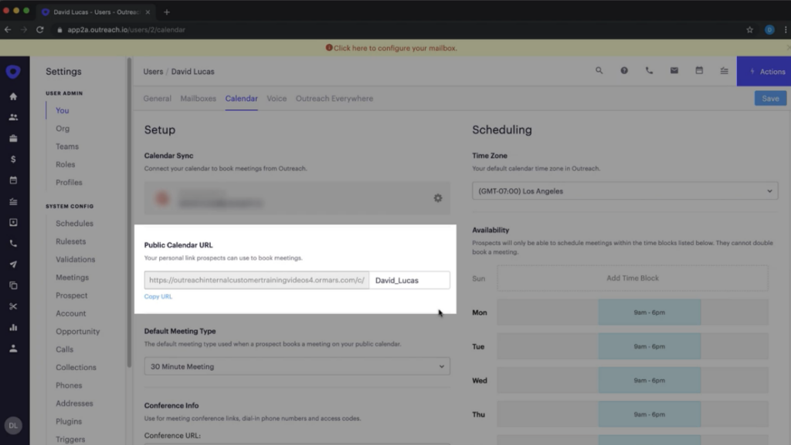Select You in User Admin settings
This screenshot has width=791, height=445.
click(x=62, y=110)
